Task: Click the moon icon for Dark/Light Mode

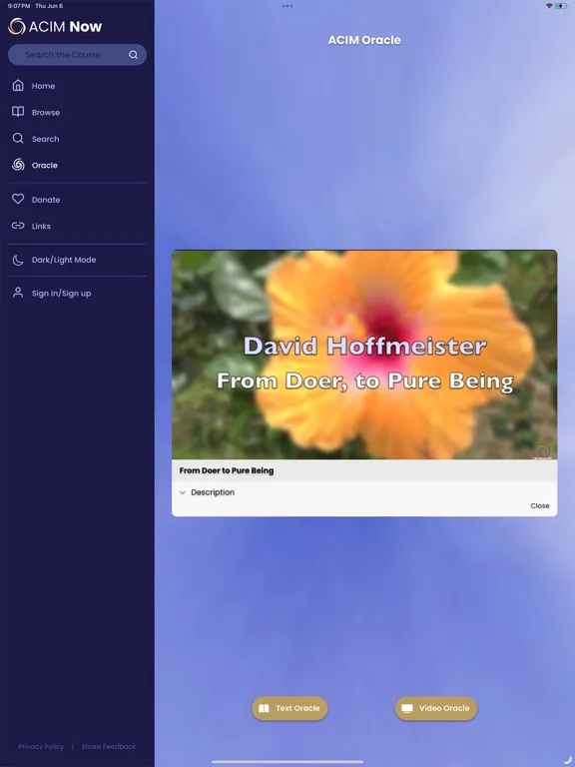Action: pyautogui.click(x=18, y=260)
